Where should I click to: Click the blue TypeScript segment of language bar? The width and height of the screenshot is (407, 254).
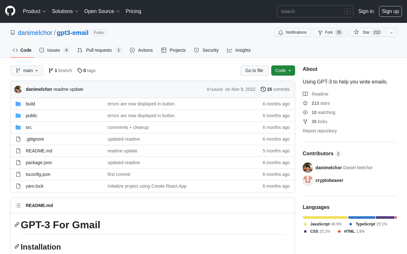[x=362, y=217]
